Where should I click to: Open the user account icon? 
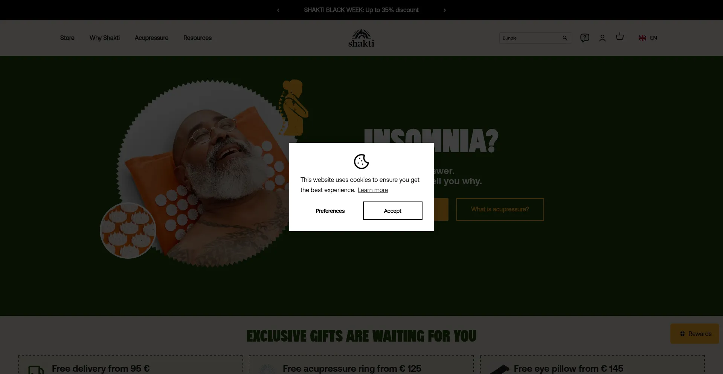click(x=602, y=38)
